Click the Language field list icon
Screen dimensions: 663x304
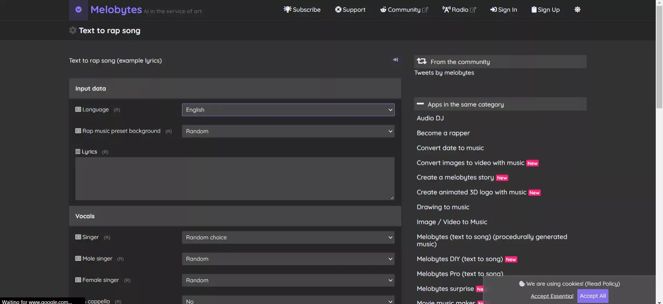(78, 110)
